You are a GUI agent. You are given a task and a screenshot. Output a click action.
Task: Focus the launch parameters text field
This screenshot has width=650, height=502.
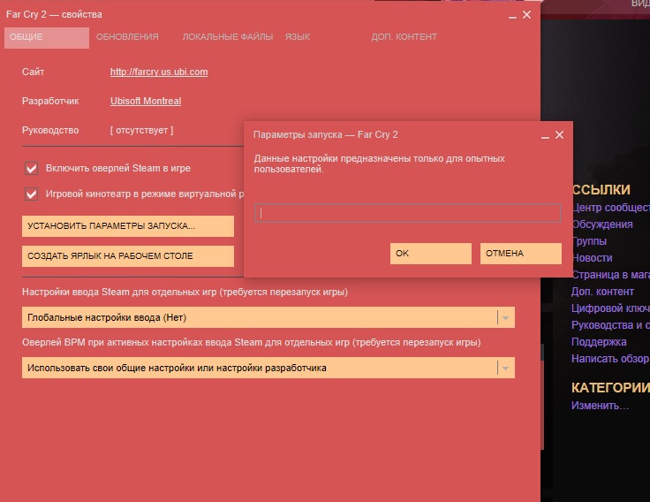408,213
